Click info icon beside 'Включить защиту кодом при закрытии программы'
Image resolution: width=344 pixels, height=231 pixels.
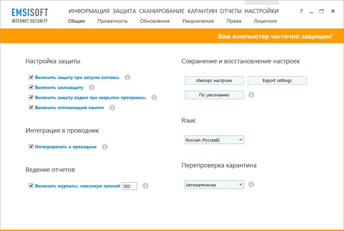click(x=154, y=97)
